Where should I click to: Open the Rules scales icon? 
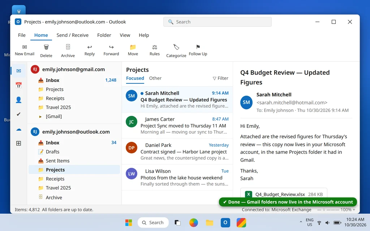click(x=155, y=47)
